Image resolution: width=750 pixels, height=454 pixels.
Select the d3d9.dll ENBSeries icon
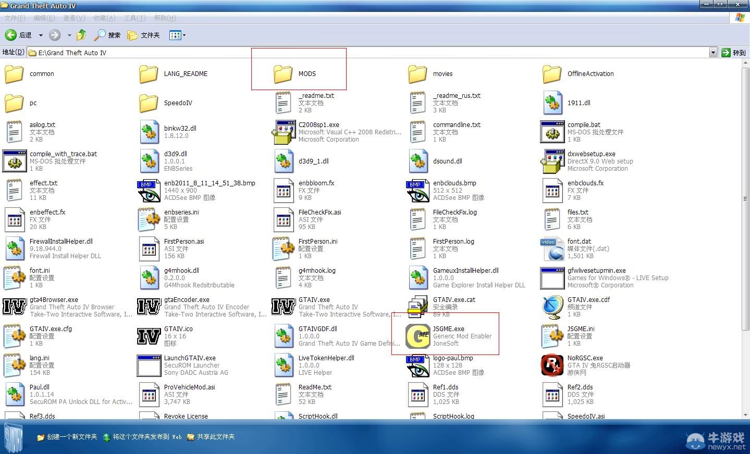click(x=149, y=161)
